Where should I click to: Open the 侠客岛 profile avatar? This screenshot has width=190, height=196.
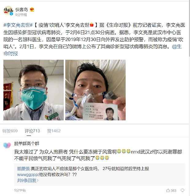8,11
